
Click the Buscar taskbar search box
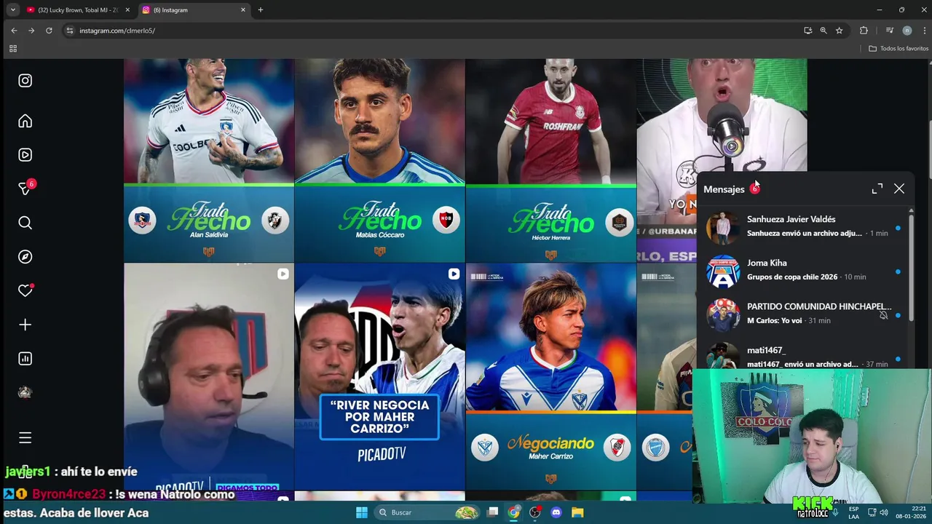pyautogui.click(x=427, y=512)
